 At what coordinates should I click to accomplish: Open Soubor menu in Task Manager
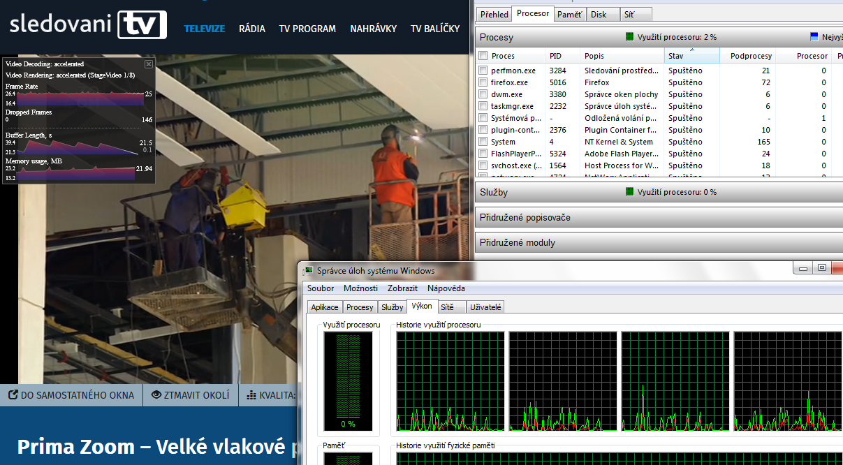tap(321, 288)
